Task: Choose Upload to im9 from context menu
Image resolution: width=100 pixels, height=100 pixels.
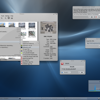Action: [30, 47]
